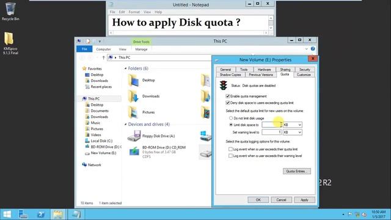The height and width of the screenshot is (220, 391).
Task: Open the Manage ribbon tab
Action: pyautogui.click(x=141, y=50)
